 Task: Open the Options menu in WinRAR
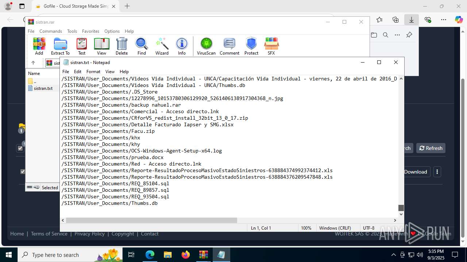pos(112,31)
